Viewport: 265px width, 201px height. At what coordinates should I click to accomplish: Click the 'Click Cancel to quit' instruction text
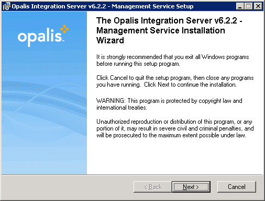coord(175,81)
